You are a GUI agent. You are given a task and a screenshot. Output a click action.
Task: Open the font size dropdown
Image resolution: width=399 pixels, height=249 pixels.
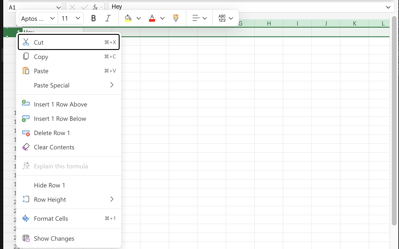click(x=78, y=18)
